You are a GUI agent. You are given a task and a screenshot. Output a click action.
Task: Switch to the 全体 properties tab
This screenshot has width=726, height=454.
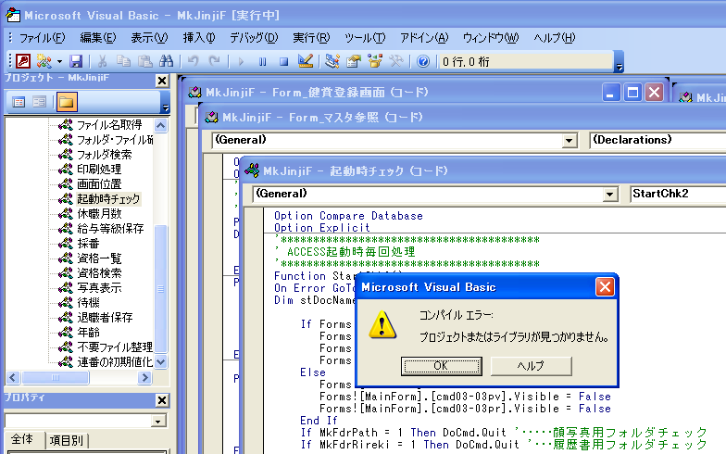pyautogui.click(x=22, y=439)
